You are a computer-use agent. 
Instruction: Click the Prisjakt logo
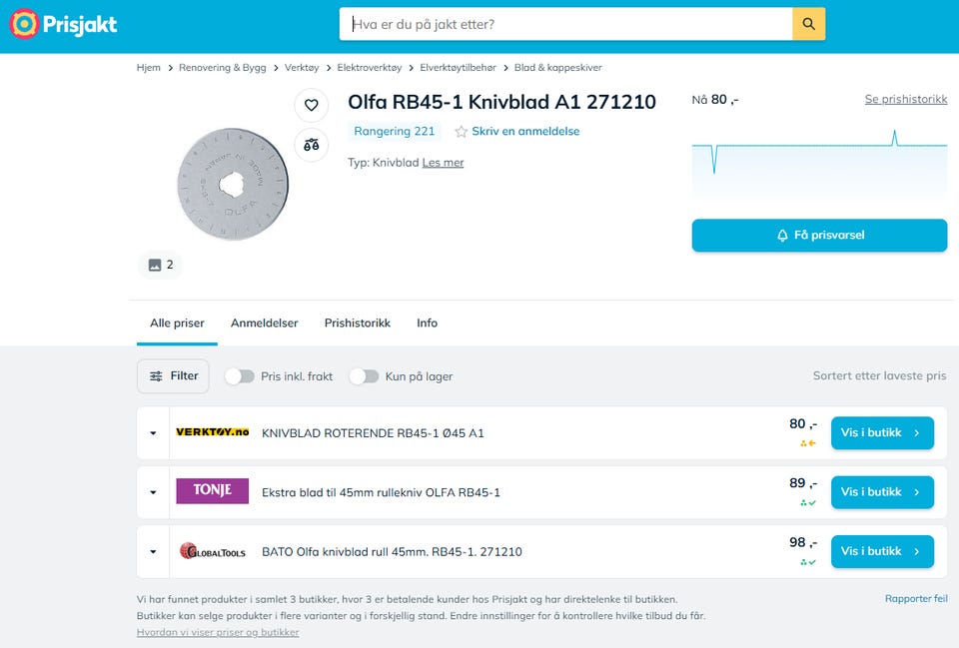(x=64, y=24)
